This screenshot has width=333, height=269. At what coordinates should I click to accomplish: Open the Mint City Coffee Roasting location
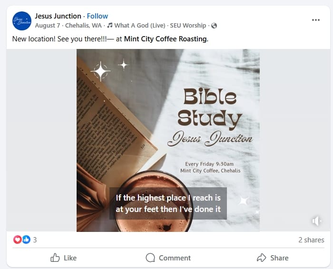tap(166, 39)
